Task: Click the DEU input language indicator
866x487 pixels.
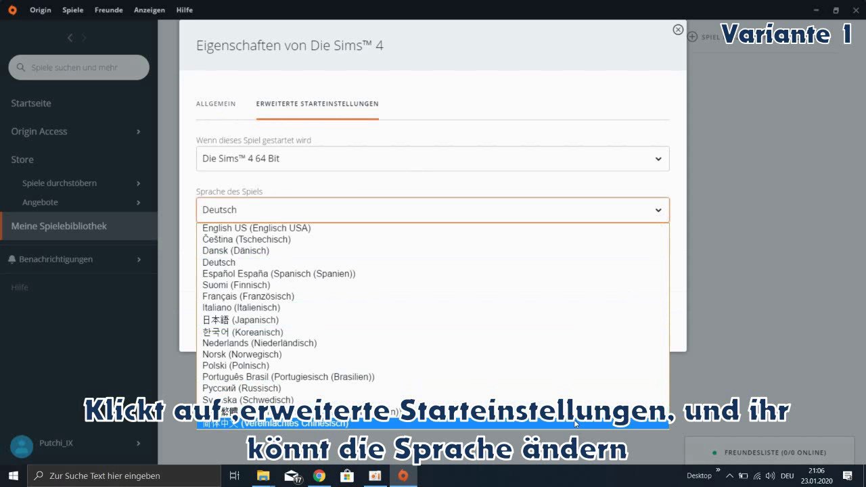Action: (x=787, y=476)
